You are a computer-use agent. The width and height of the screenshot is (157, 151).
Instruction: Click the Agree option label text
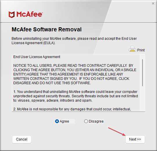point(64,121)
